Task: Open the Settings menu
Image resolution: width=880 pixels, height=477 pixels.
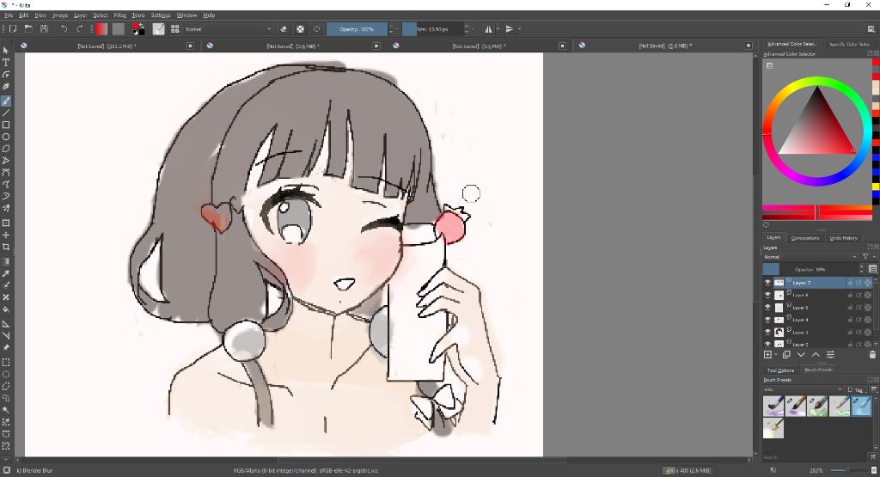Action: 161,15
